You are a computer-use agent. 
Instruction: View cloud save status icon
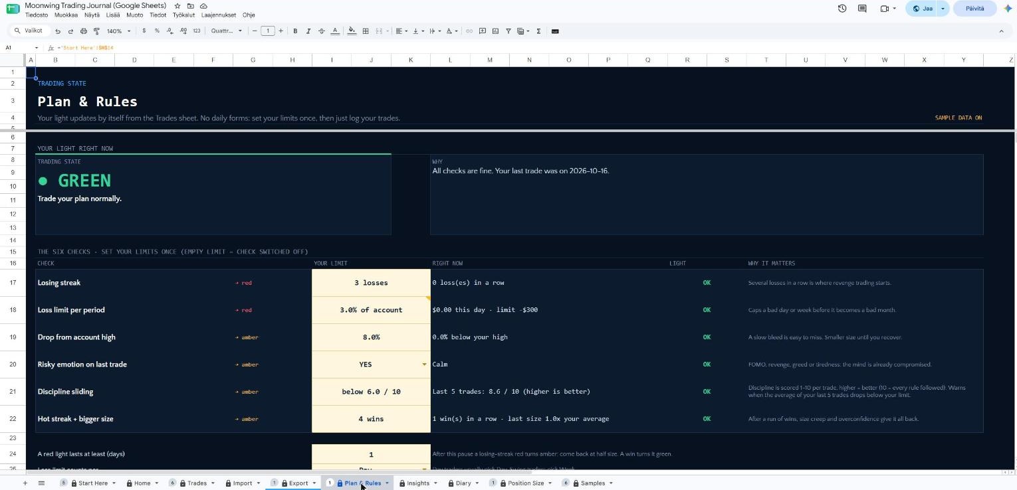click(x=203, y=6)
